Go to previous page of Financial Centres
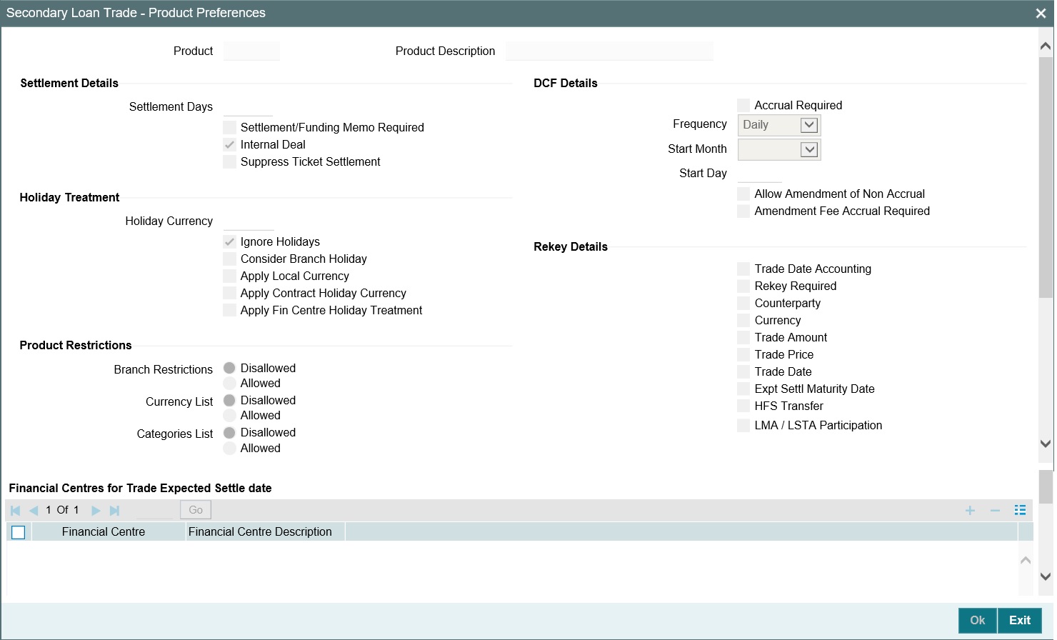The image size is (1057, 640). (34, 511)
